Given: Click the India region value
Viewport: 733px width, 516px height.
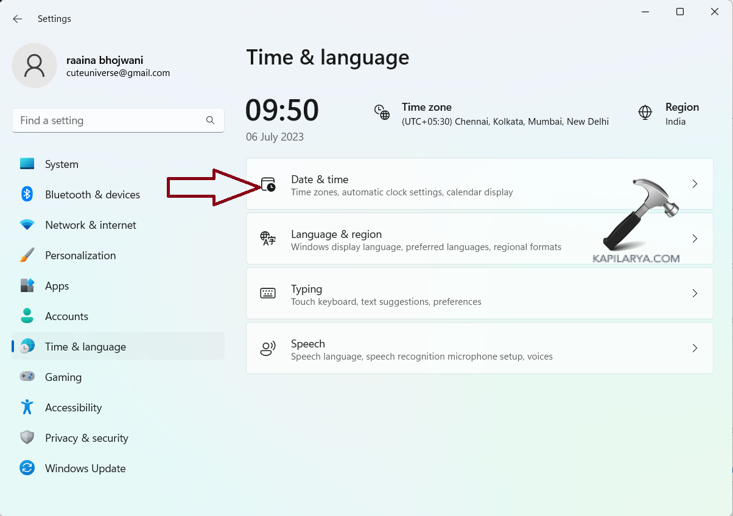Looking at the screenshot, I should point(675,122).
